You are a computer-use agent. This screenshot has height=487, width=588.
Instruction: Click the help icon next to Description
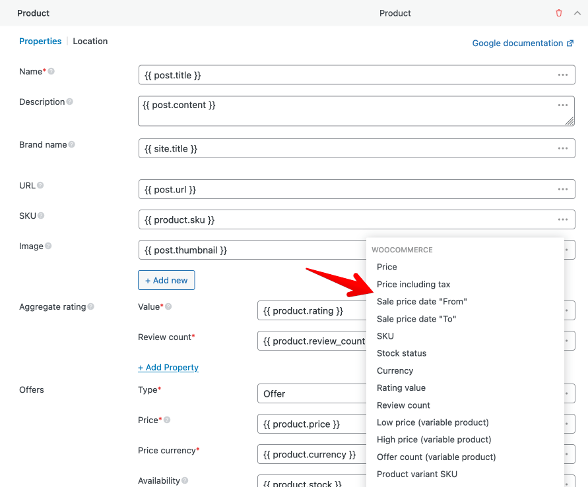[69, 101]
